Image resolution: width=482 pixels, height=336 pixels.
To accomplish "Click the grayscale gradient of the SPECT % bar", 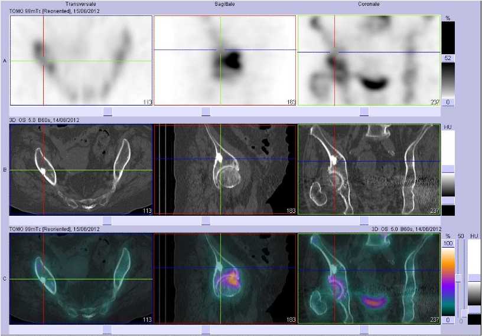I will 448,80.
